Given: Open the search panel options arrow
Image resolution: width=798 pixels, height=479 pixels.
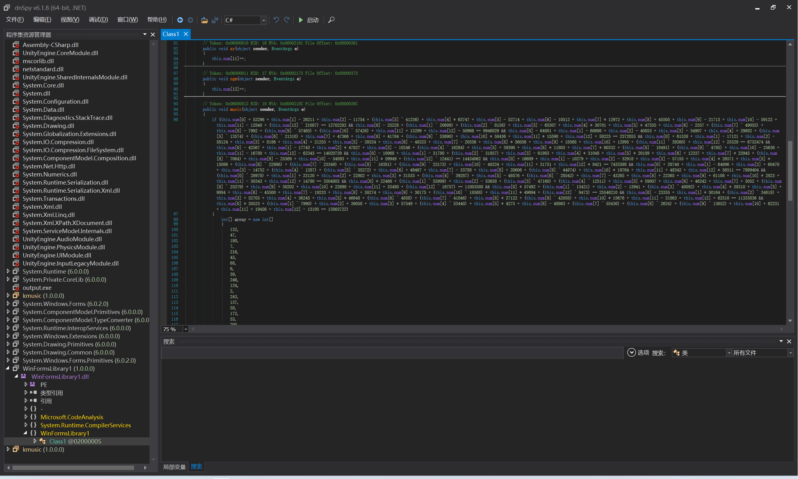Looking at the screenshot, I should click(781, 341).
